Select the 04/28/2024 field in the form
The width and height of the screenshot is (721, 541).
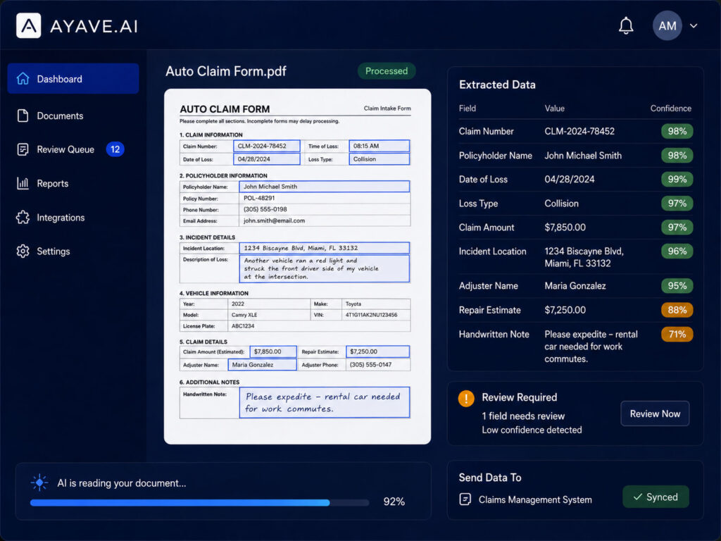[267, 159]
